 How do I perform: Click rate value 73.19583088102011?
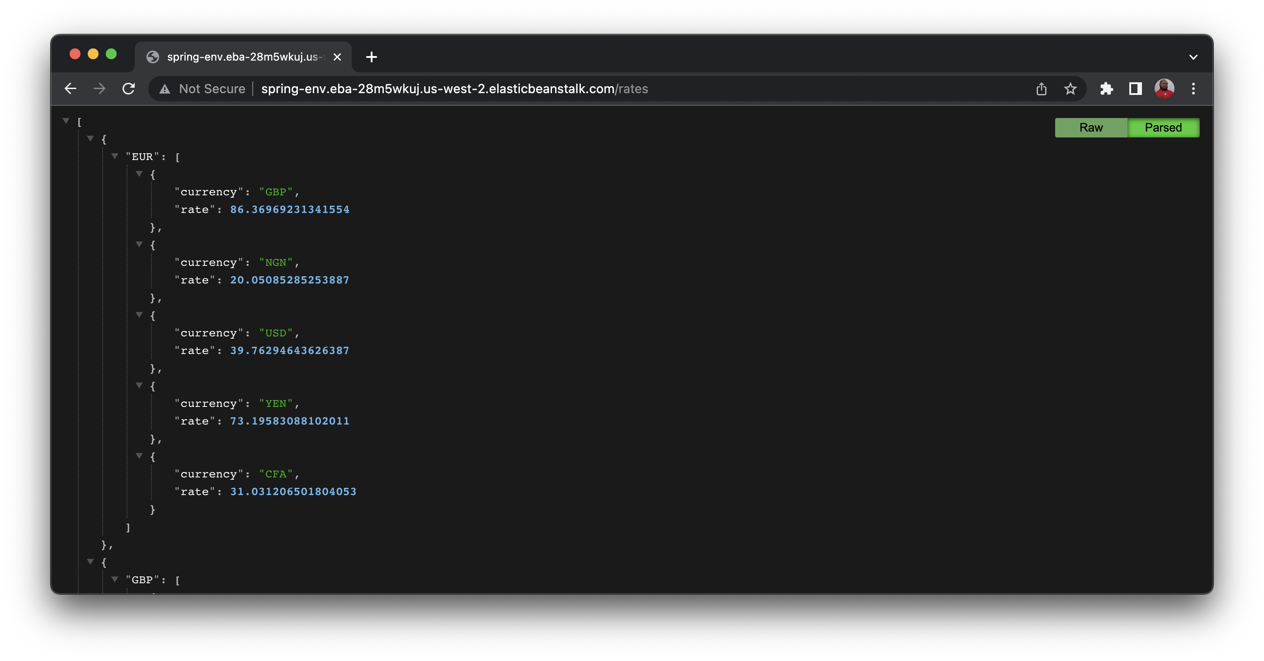pos(289,421)
